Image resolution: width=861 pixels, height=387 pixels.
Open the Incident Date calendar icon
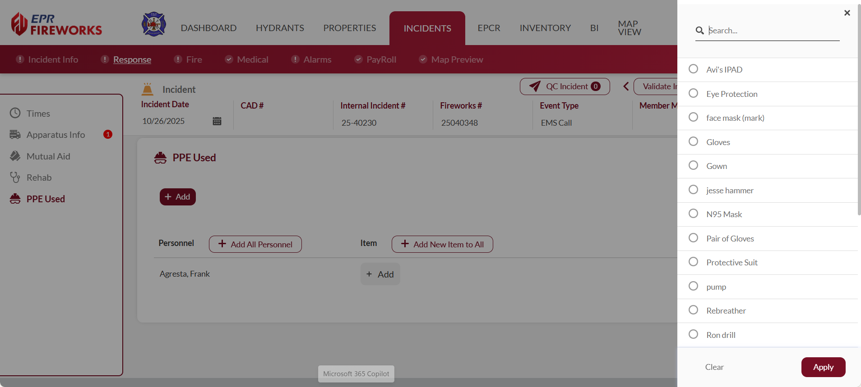(217, 121)
